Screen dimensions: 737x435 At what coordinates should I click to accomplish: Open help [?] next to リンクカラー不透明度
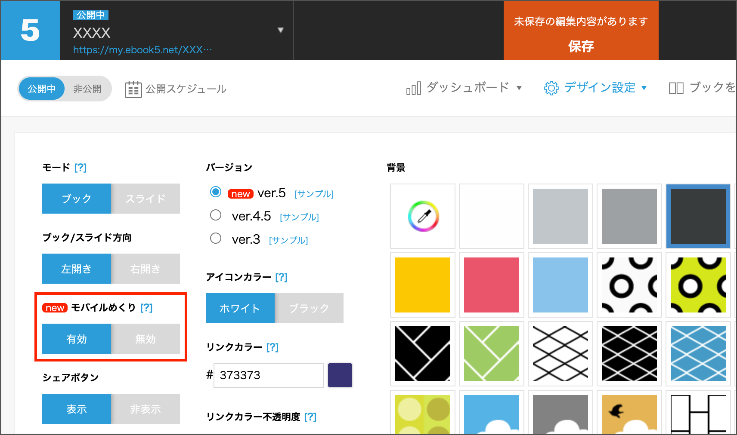click(310, 417)
